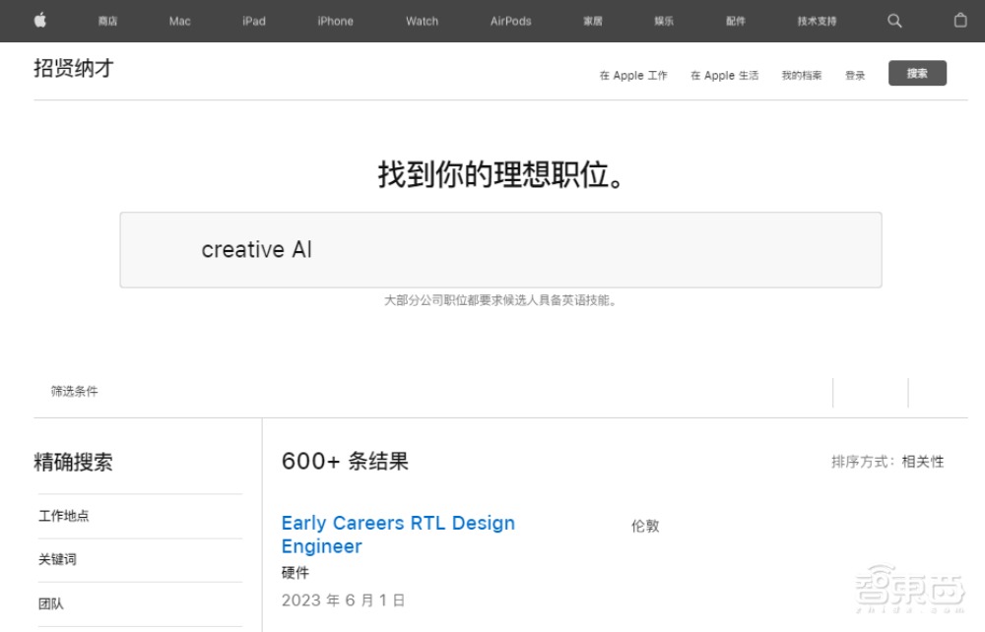
Task: Click the shopping bag icon
Action: 960,20
